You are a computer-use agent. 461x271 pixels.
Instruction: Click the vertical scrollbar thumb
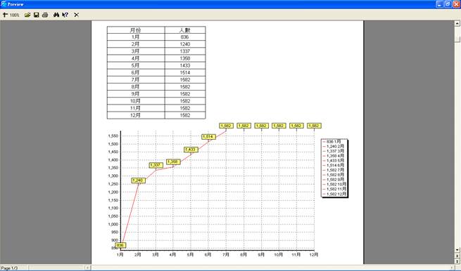click(457, 39)
